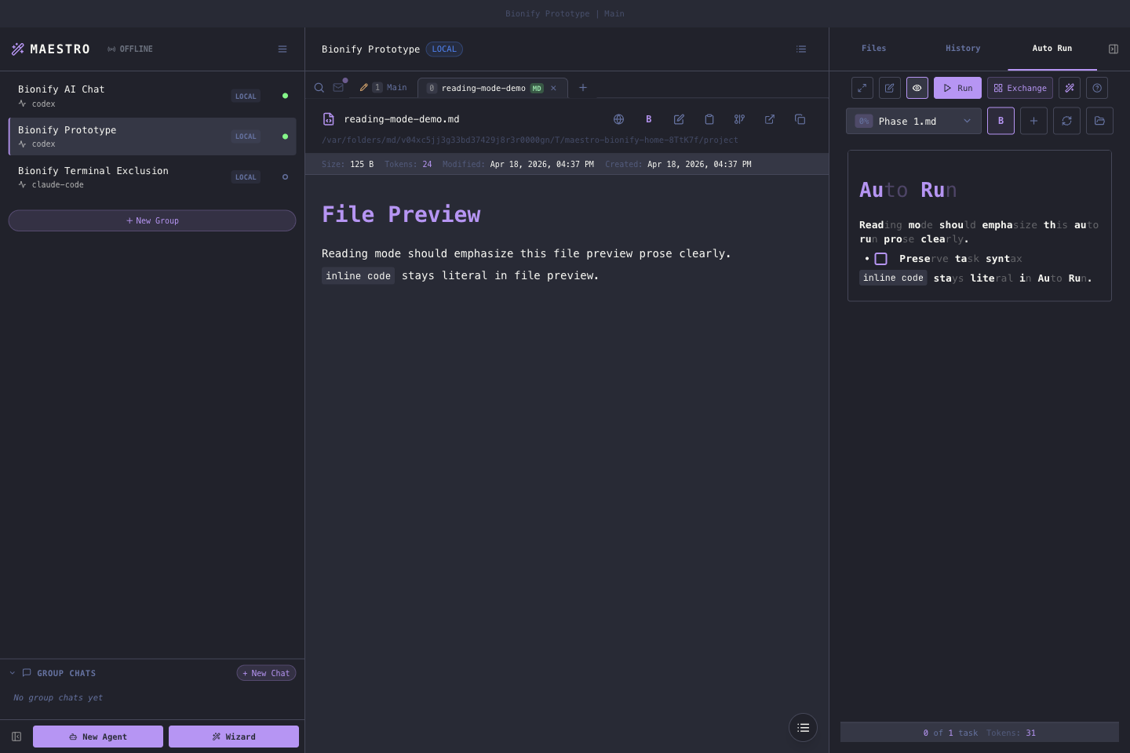Click the copy icon in the file preview toolbar

(800, 119)
